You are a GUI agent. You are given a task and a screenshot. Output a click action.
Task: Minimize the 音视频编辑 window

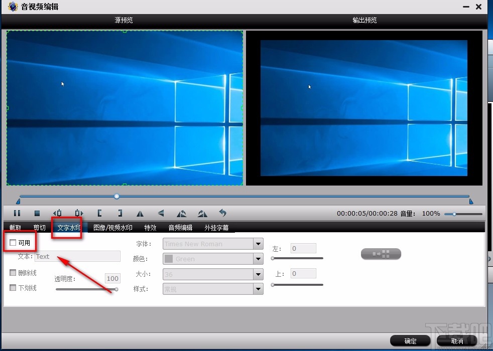tap(466, 7)
